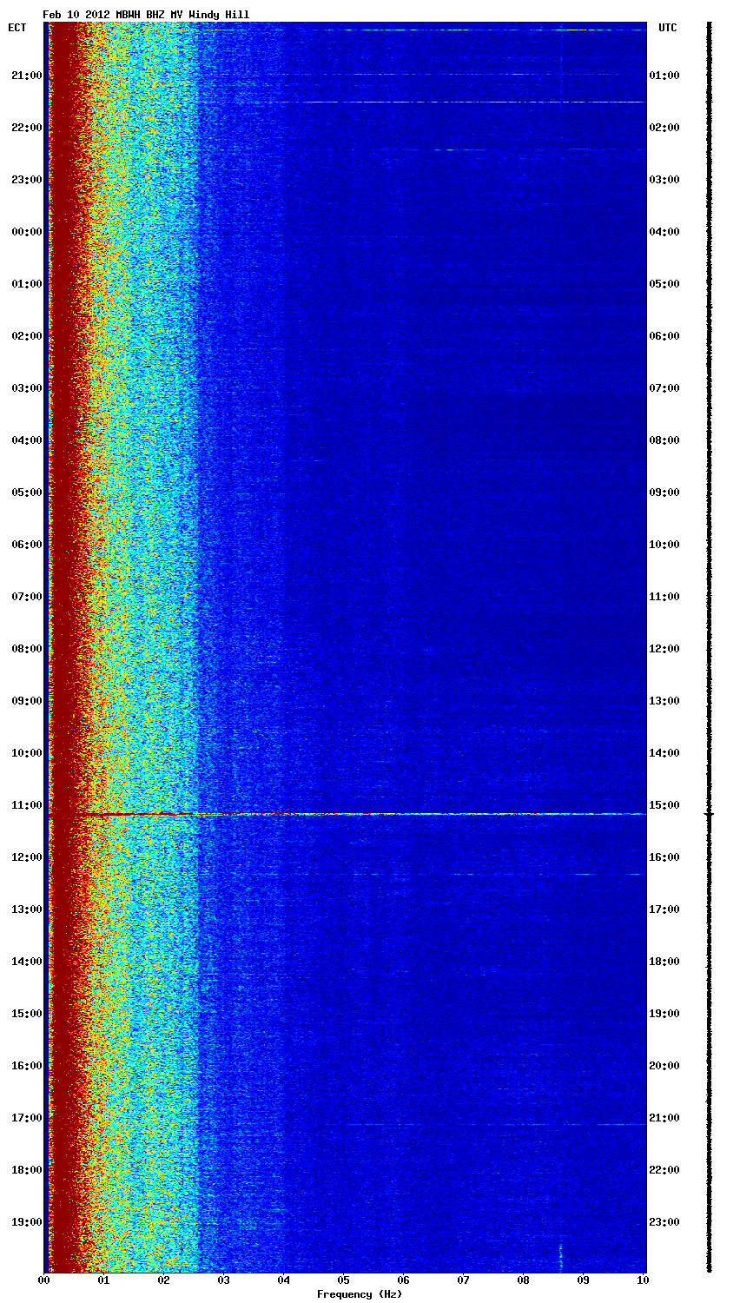Select the 11:00 label on ECT axis
The image size is (740, 1303).
point(26,805)
